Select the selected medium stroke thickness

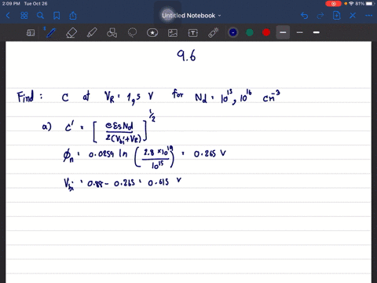[283, 32]
